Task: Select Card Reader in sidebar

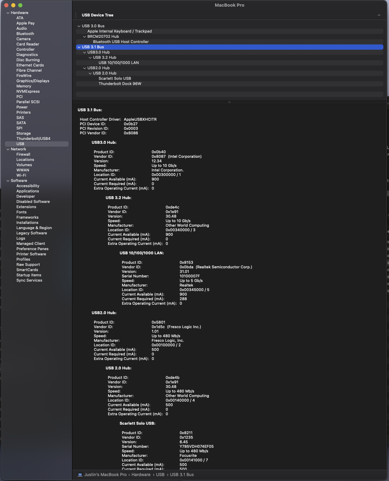Action: click(x=28, y=44)
